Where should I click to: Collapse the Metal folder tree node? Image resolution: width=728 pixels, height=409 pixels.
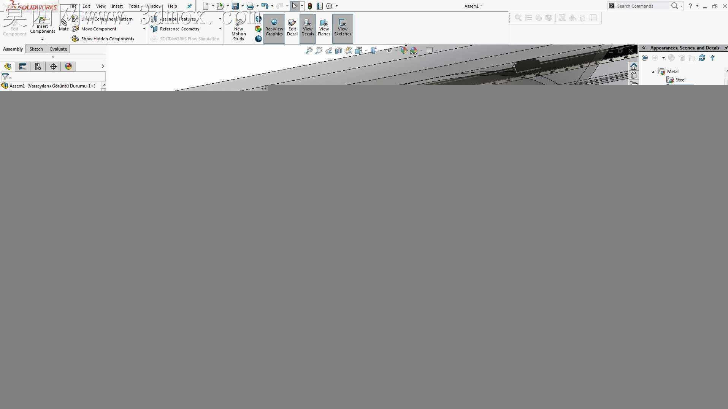click(x=653, y=72)
